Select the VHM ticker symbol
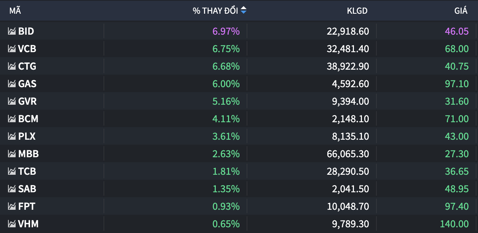Viewport: 478px width, 233px height. pos(28,224)
